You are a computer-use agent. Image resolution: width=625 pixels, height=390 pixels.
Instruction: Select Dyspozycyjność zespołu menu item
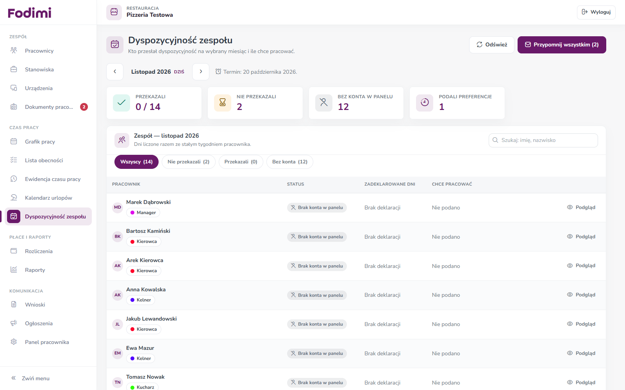[48, 216]
